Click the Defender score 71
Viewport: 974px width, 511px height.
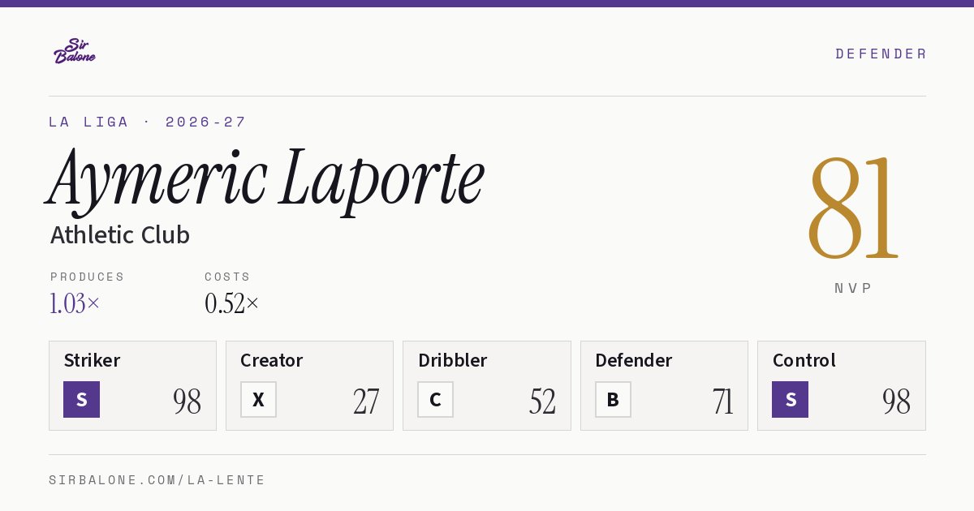pos(722,401)
